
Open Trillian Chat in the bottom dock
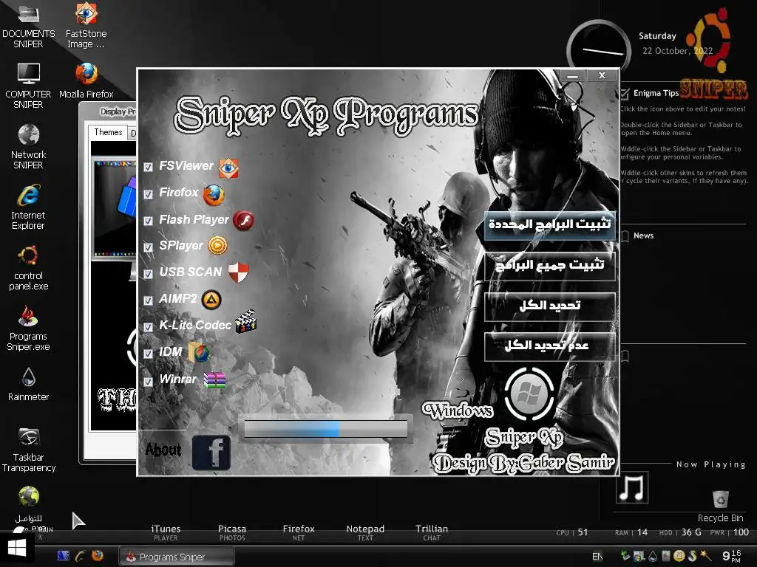(x=432, y=532)
